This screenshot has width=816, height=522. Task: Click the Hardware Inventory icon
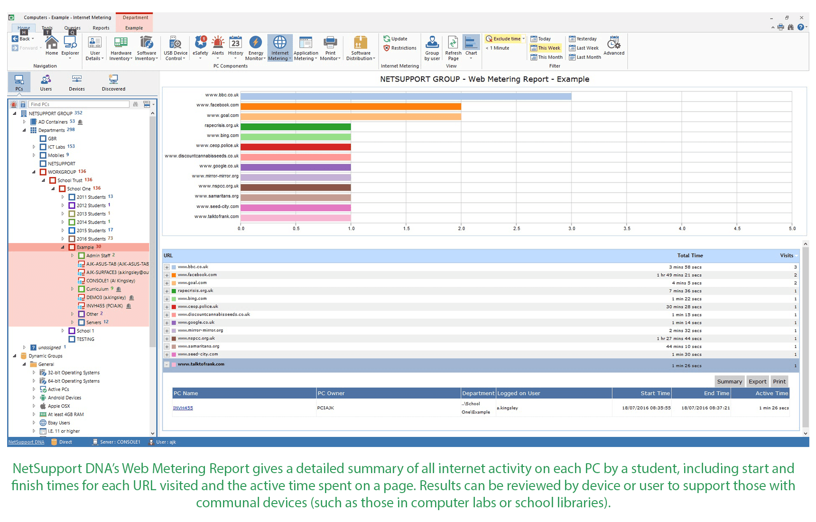pyautogui.click(x=121, y=47)
